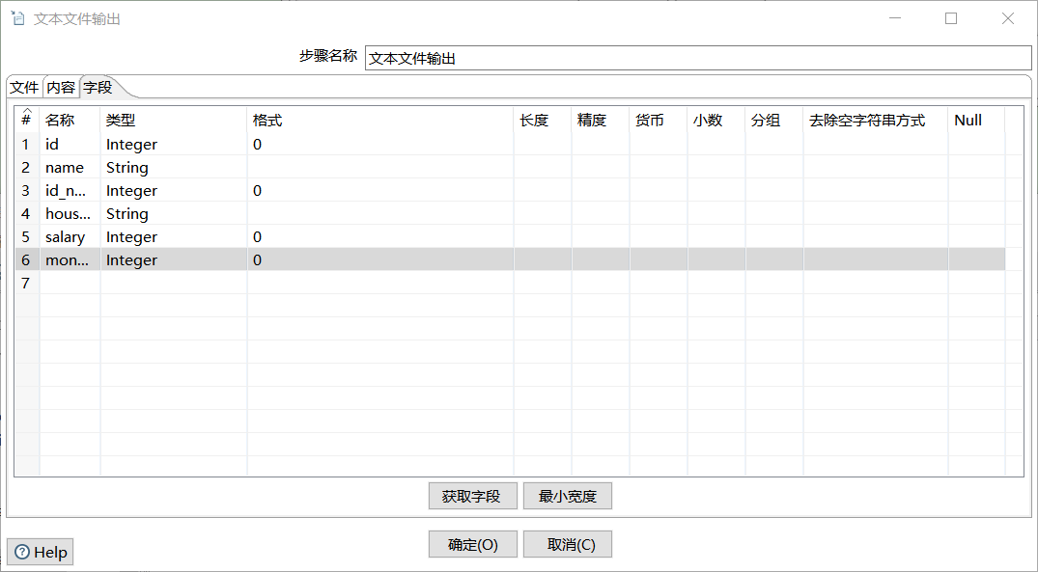1038x572 pixels.
Task: Select the 'name' field cell
Action: [70, 167]
